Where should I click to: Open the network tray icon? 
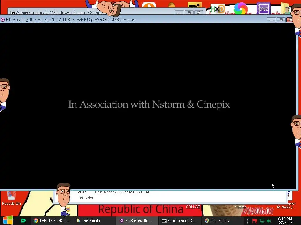tap(262, 221)
